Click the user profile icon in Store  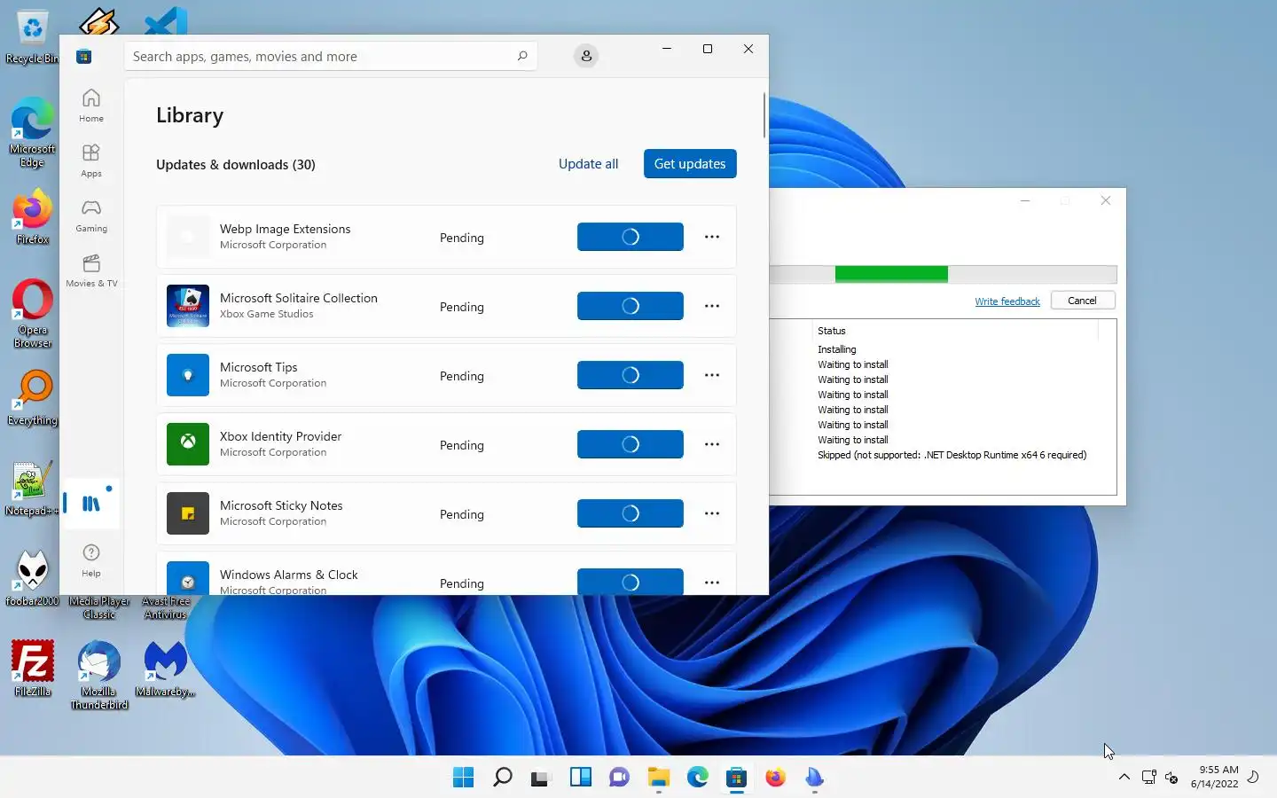586,56
